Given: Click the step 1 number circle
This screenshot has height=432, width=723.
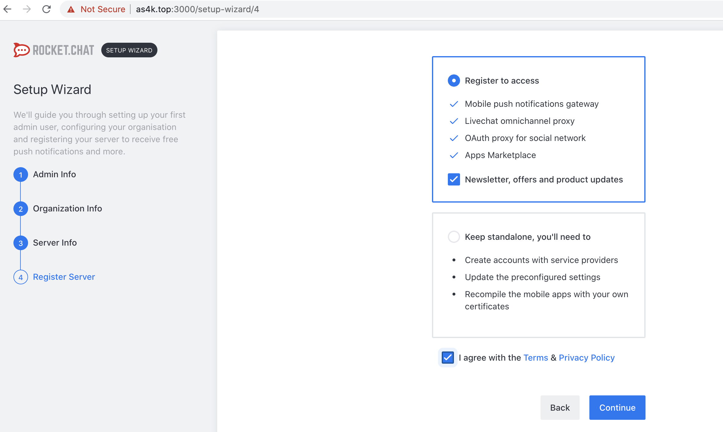Looking at the screenshot, I should tap(21, 175).
